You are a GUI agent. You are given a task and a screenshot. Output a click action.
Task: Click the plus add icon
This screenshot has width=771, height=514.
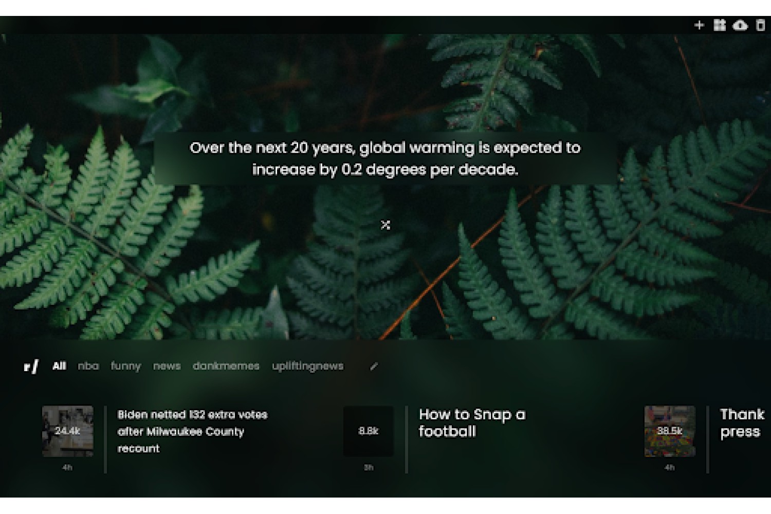pyautogui.click(x=699, y=25)
